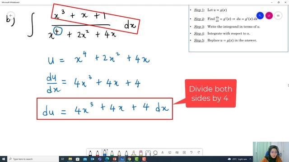The width and height of the screenshot is (289, 162).
Task: Open the pink user profile avatar
Action: pos(269,16)
